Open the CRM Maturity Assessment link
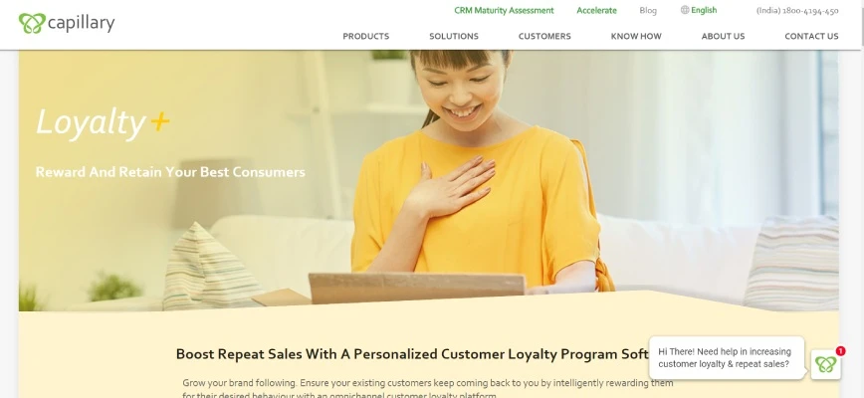Image resolution: width=864 pixels, height=398 pixels. click(x=504, y=11)
